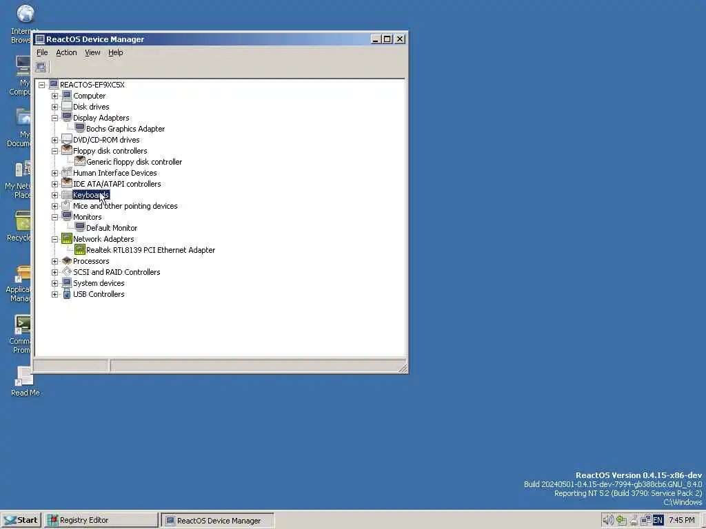Maximize the Device Manager window
The height and width of the screenshot is (529, 706).
pos(387,39)
